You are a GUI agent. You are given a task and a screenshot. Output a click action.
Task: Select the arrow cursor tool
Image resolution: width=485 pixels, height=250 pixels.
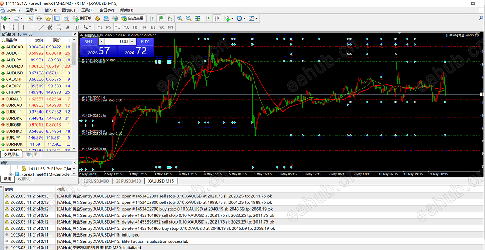coord(4,27)
